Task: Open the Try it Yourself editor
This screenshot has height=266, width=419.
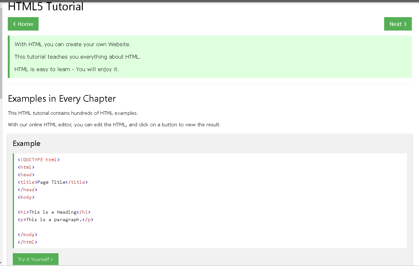Action: 35,259
